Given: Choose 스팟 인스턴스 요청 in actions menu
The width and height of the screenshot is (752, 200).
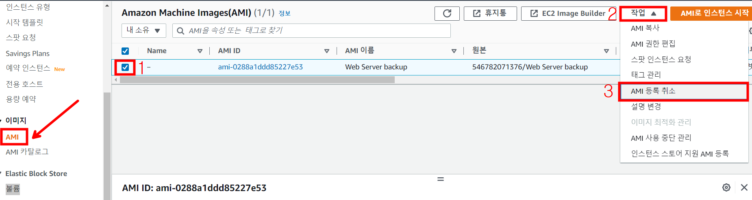Looking at the screenshot, I should [x=661, y=59].
